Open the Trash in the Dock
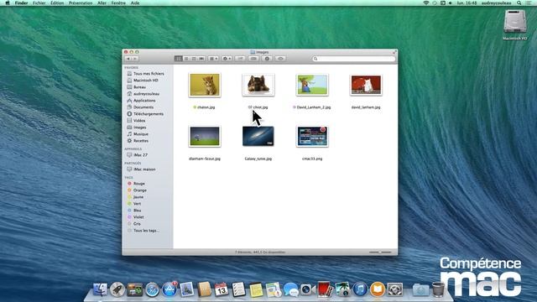 coord(438,289)
